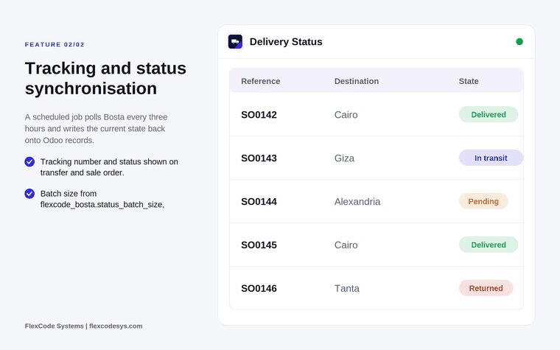Select reference SO0142

point(259,115)
